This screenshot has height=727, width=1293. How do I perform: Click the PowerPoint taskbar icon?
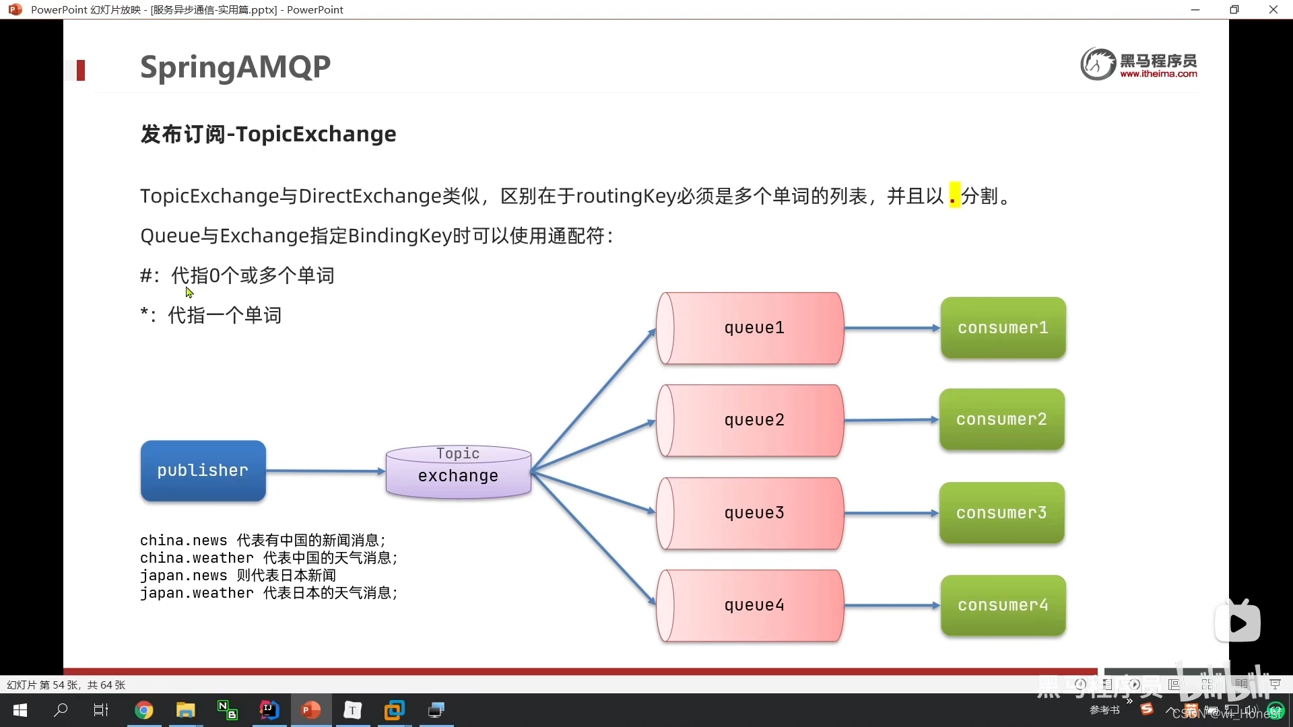[x=310, y=710]
